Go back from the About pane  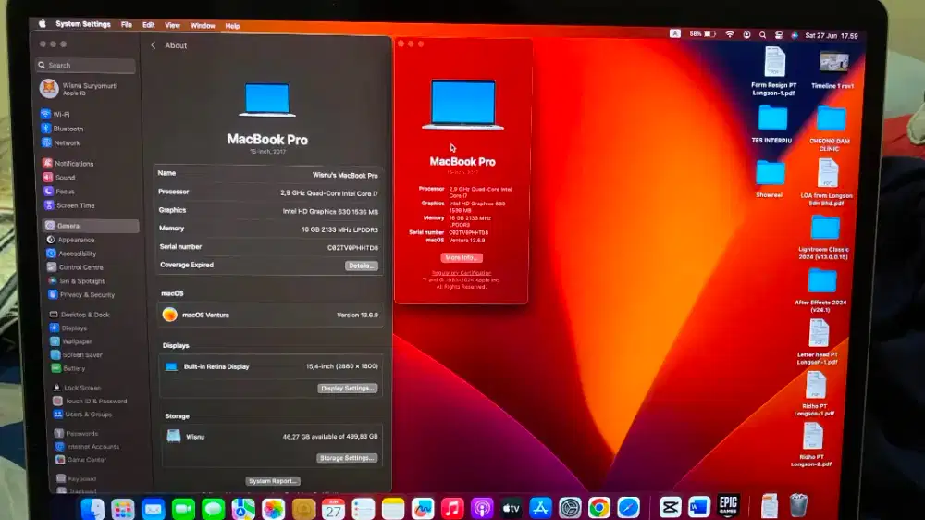point(154,45)
